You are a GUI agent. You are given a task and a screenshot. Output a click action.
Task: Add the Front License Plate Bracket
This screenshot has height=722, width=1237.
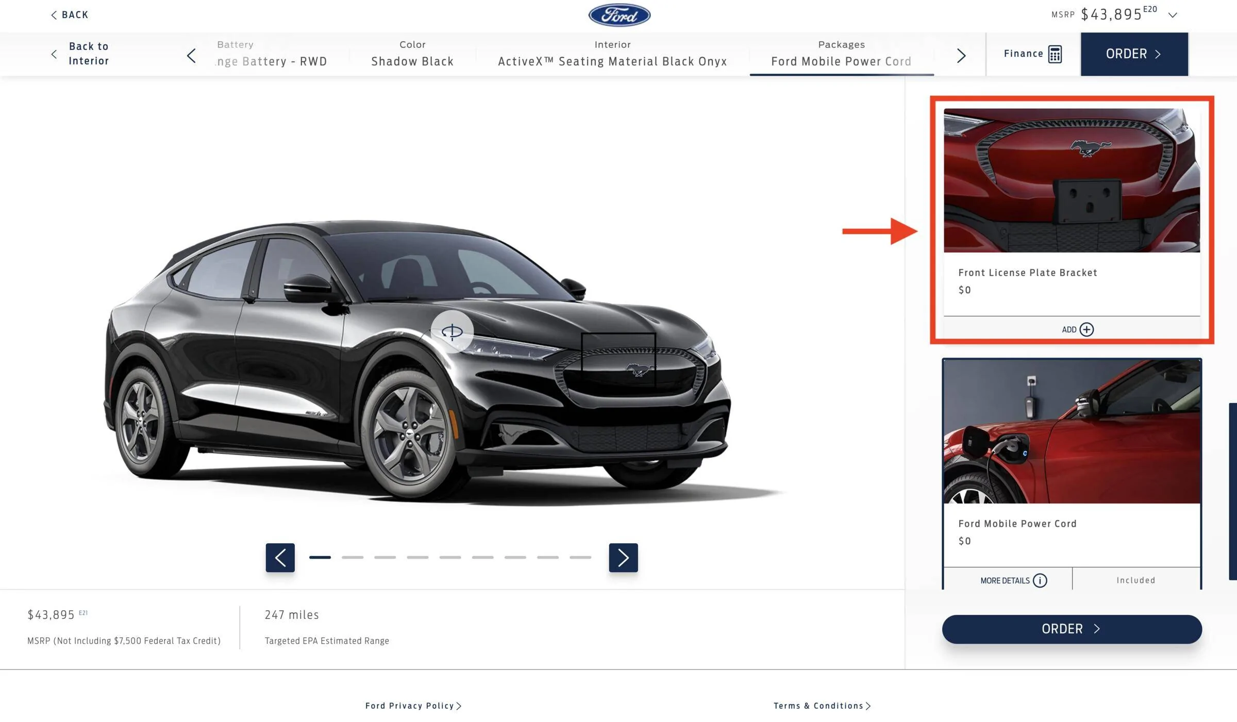(x=1077, y=329)
